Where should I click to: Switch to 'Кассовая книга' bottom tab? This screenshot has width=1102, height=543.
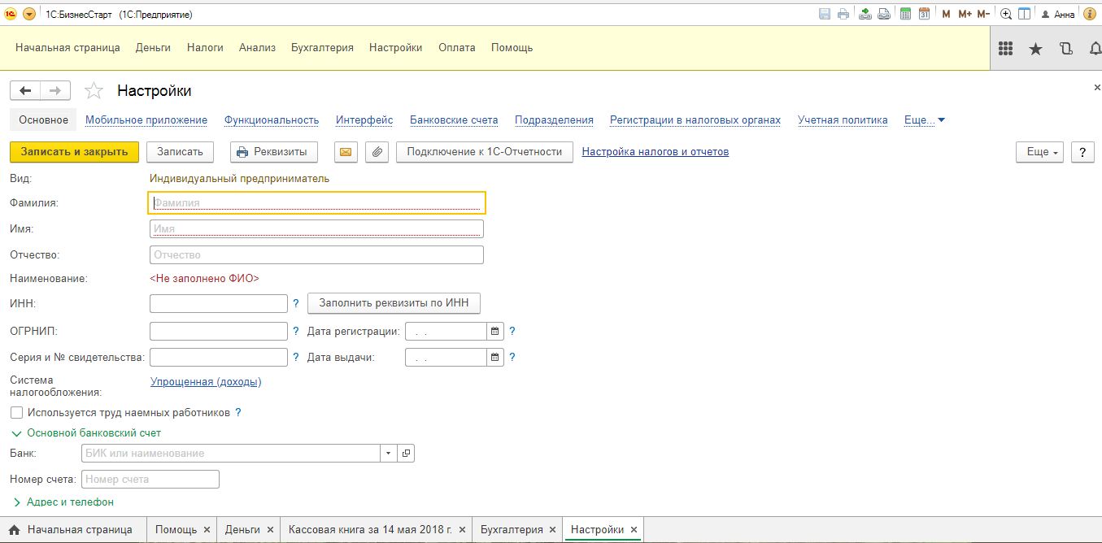370,530
